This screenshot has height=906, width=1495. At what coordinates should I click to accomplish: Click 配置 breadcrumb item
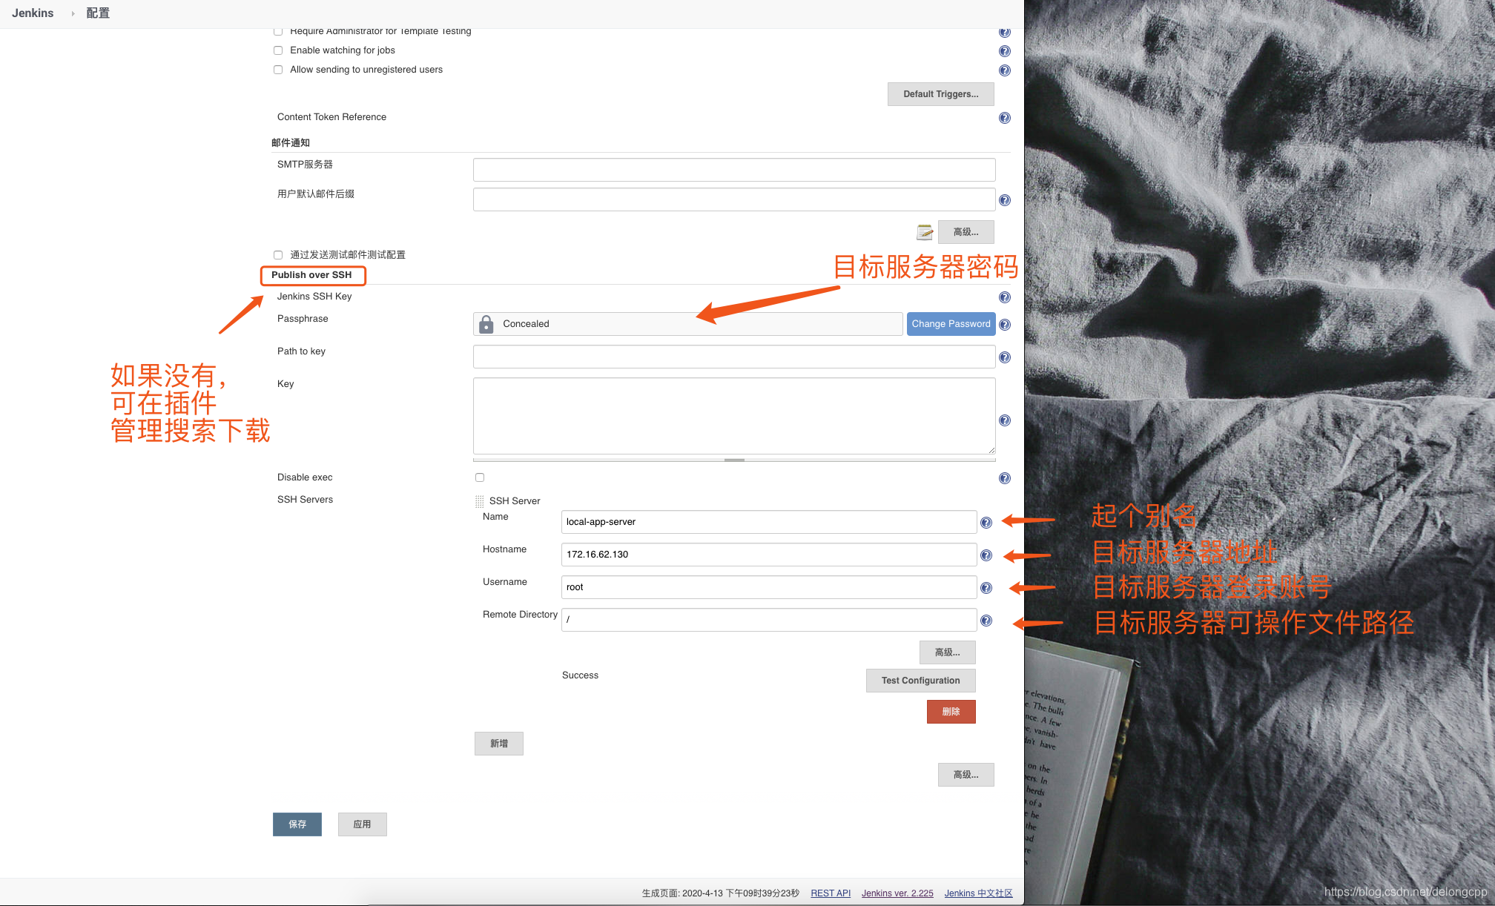point(98,13)
